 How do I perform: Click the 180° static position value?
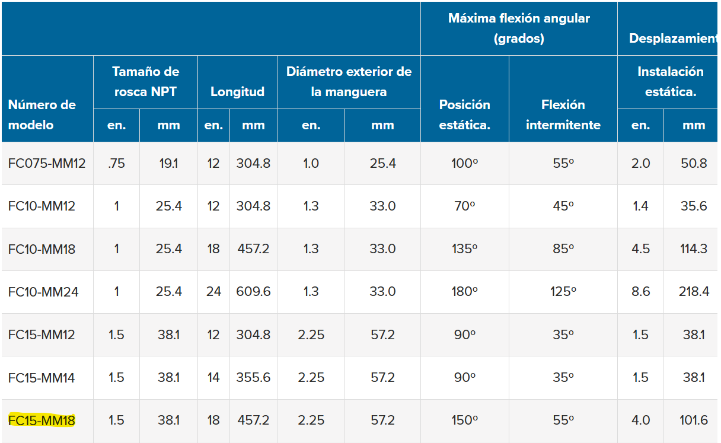[464, 292]
